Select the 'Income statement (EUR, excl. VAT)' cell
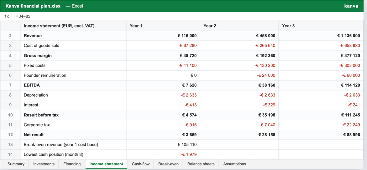The height and width of the screenshot is (170, 367). point(73,26)
